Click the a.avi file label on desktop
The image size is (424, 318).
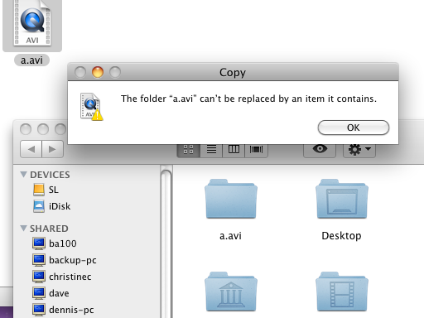click(x=31, y=60)
